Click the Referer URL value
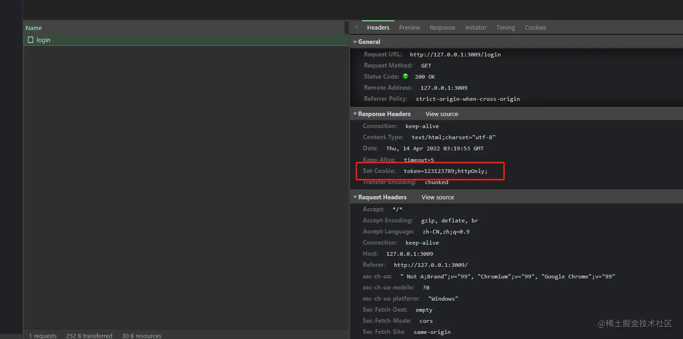Viewport: 683px width, 339px height. pos(431,265)
